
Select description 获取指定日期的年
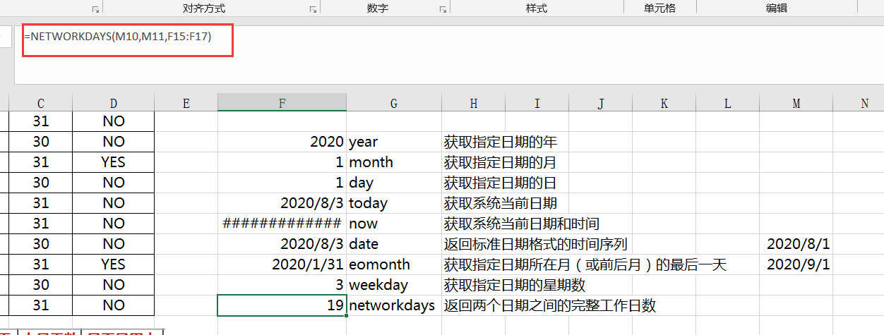pyautogui.click(x=501, y=142)
